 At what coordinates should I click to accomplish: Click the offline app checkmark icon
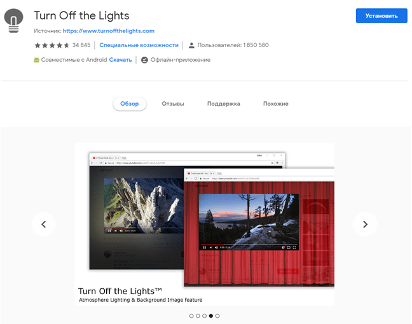point(144,60)
